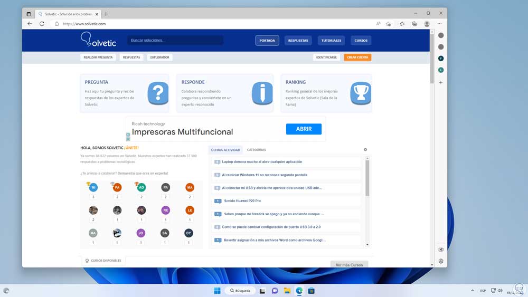528x297 pixels.
Task: Click the AD user avatar
Action: [142, 187]
